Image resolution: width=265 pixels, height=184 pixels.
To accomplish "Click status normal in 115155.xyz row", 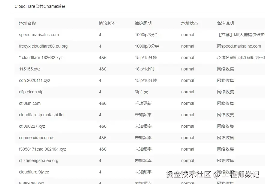I will pos(187,69).
